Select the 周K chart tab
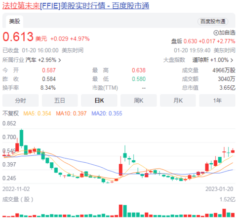 138,101
